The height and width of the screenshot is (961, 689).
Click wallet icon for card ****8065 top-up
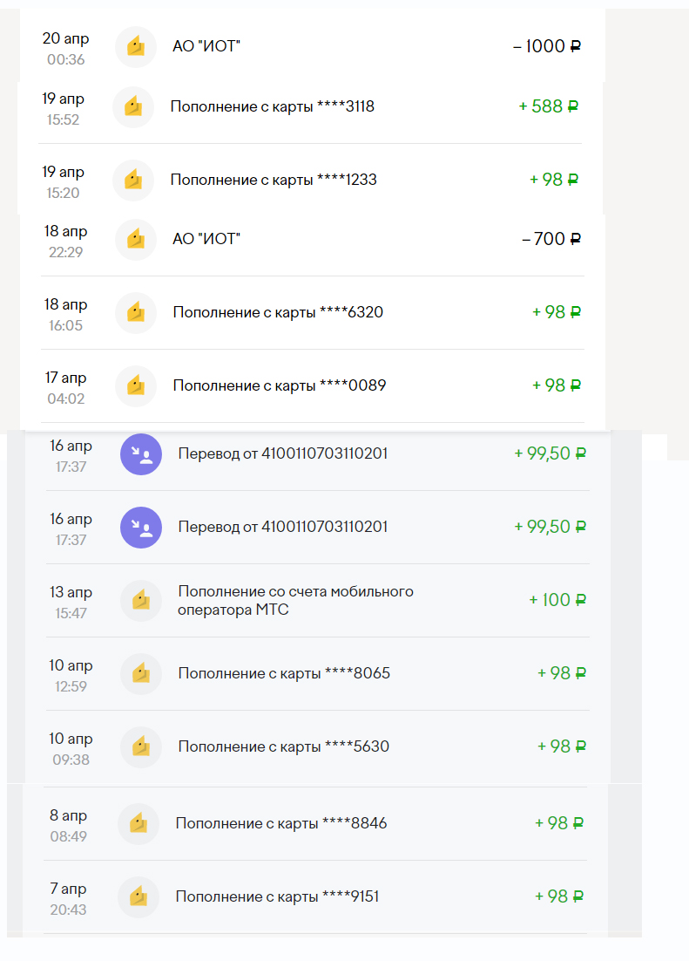pyautogui.click(x=140, y=673)
